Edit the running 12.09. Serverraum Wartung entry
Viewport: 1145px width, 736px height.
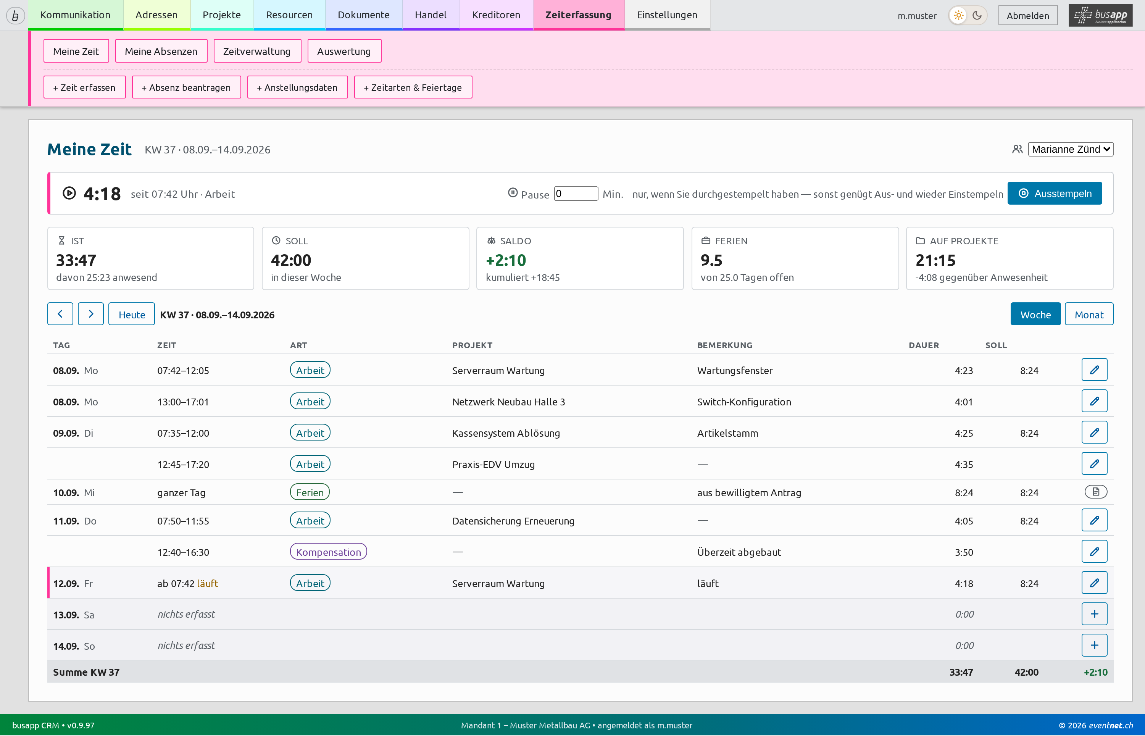(1094, 583)
